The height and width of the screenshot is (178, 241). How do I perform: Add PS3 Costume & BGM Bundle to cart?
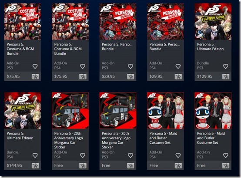point(35,76)
